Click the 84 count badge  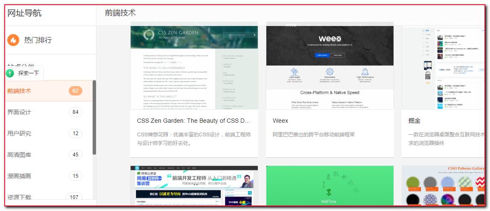pos(75,112)
